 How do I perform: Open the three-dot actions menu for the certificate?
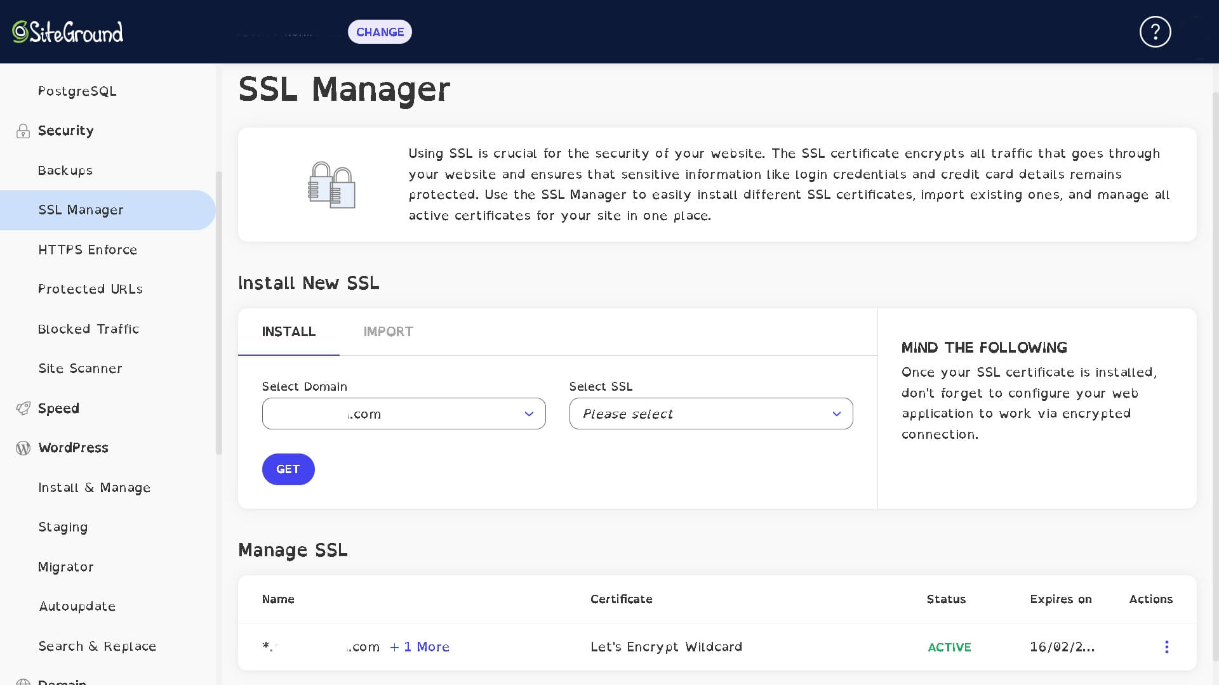1166,647
